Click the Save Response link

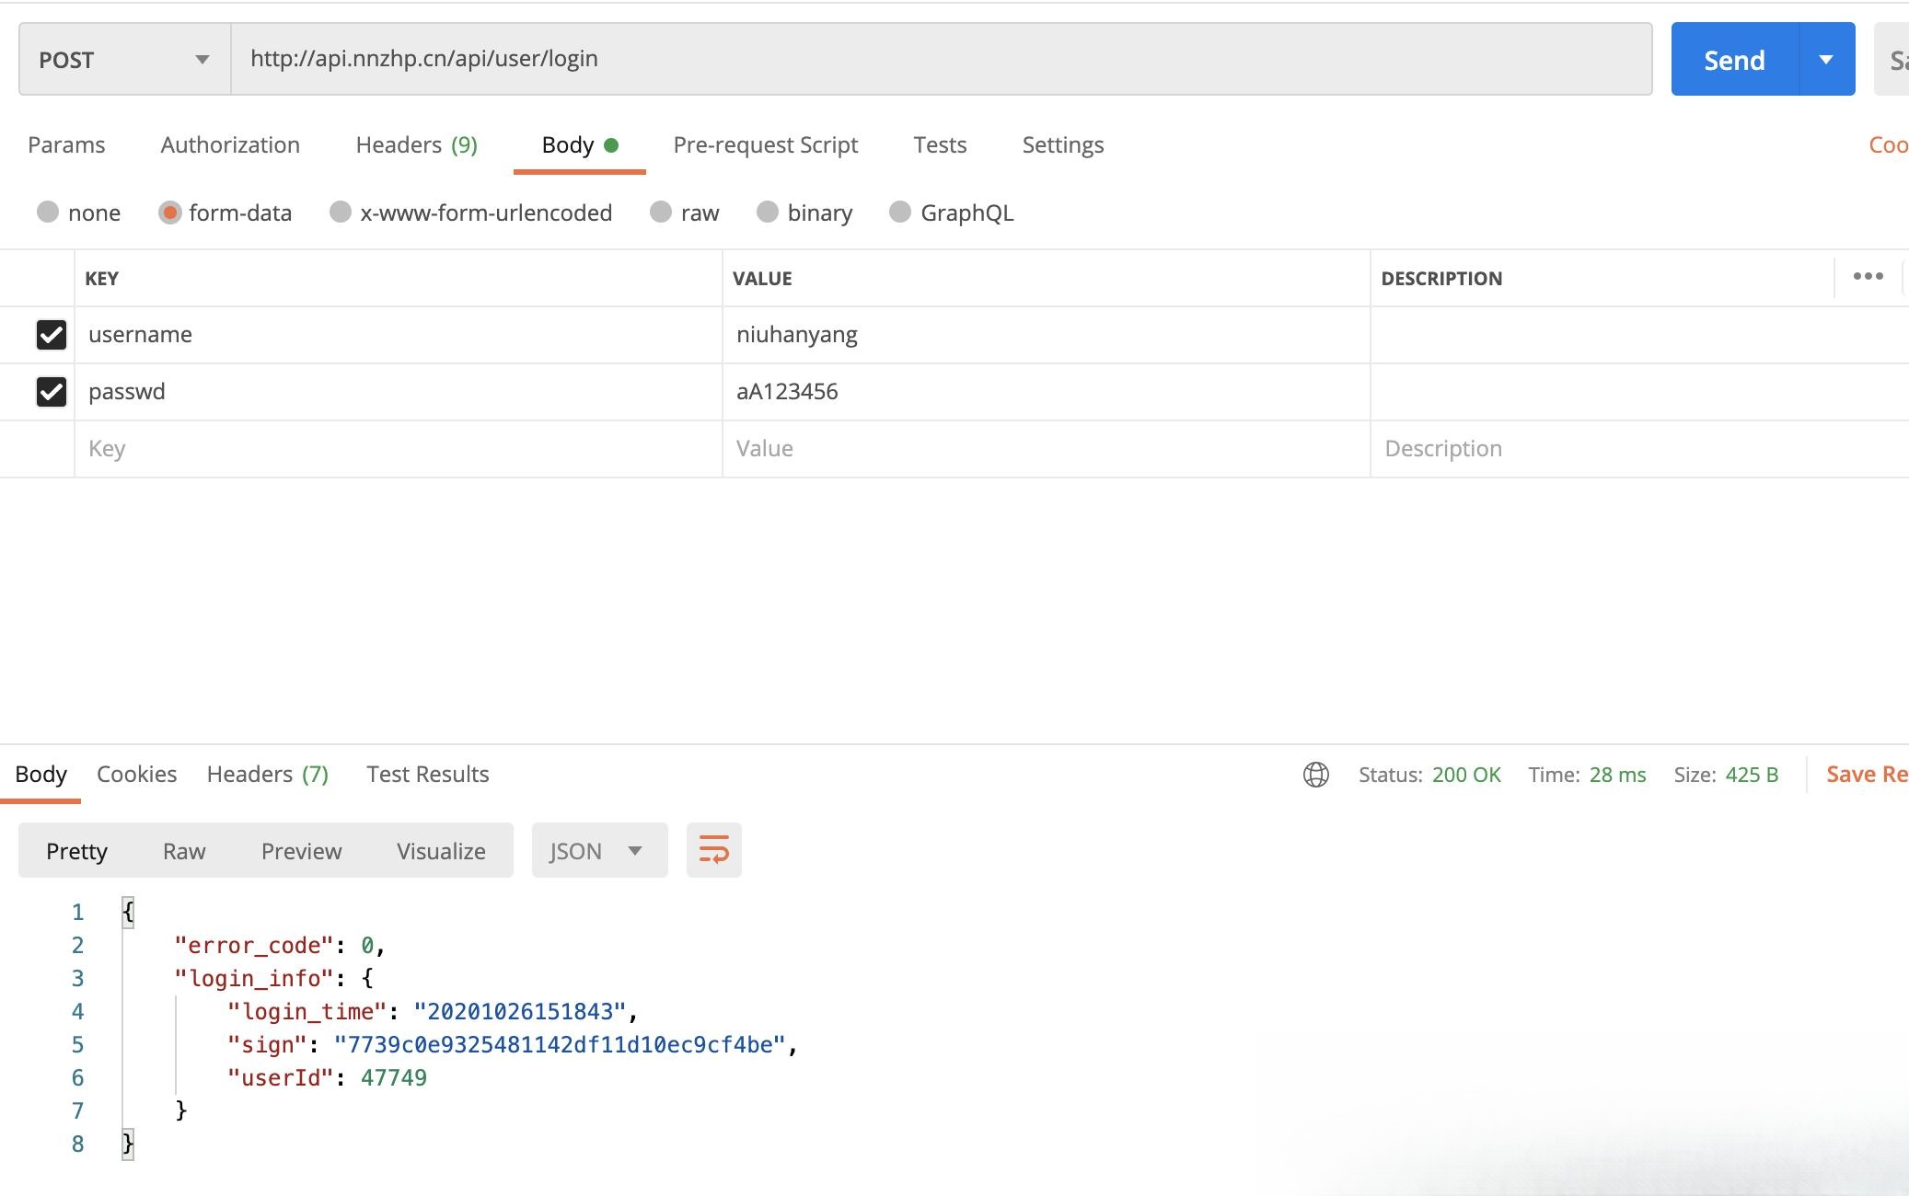1867,775
